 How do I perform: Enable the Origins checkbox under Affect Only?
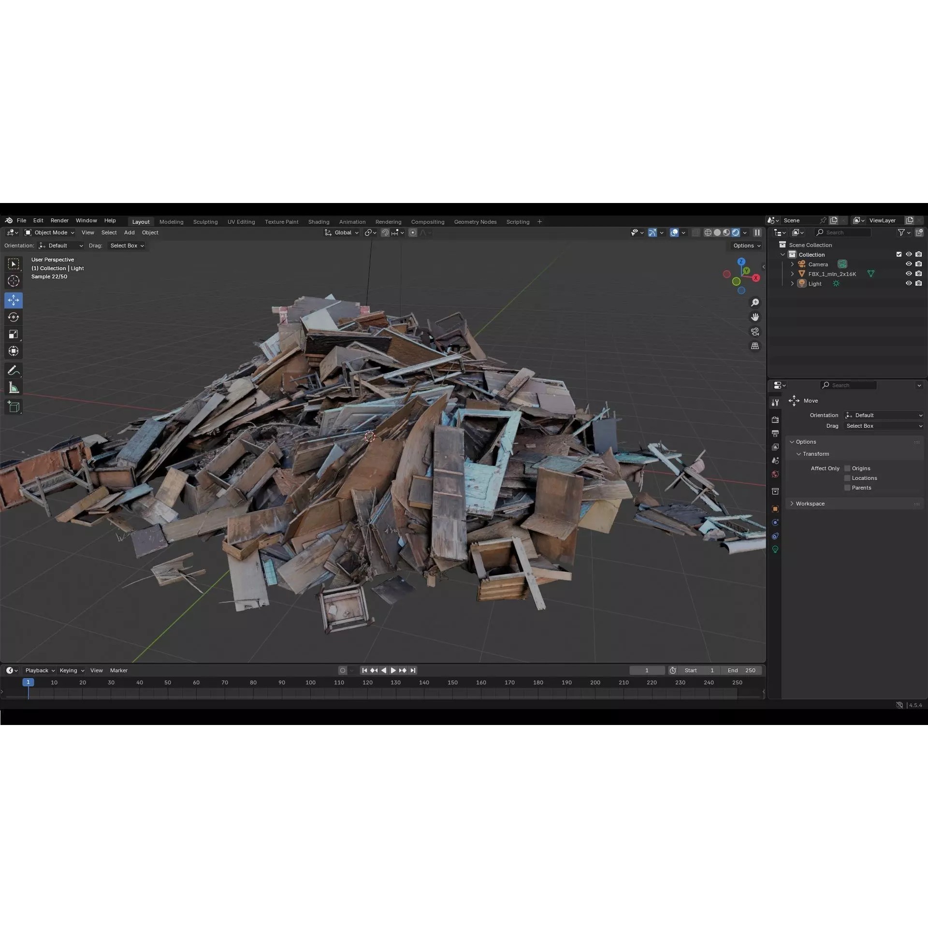847,468
